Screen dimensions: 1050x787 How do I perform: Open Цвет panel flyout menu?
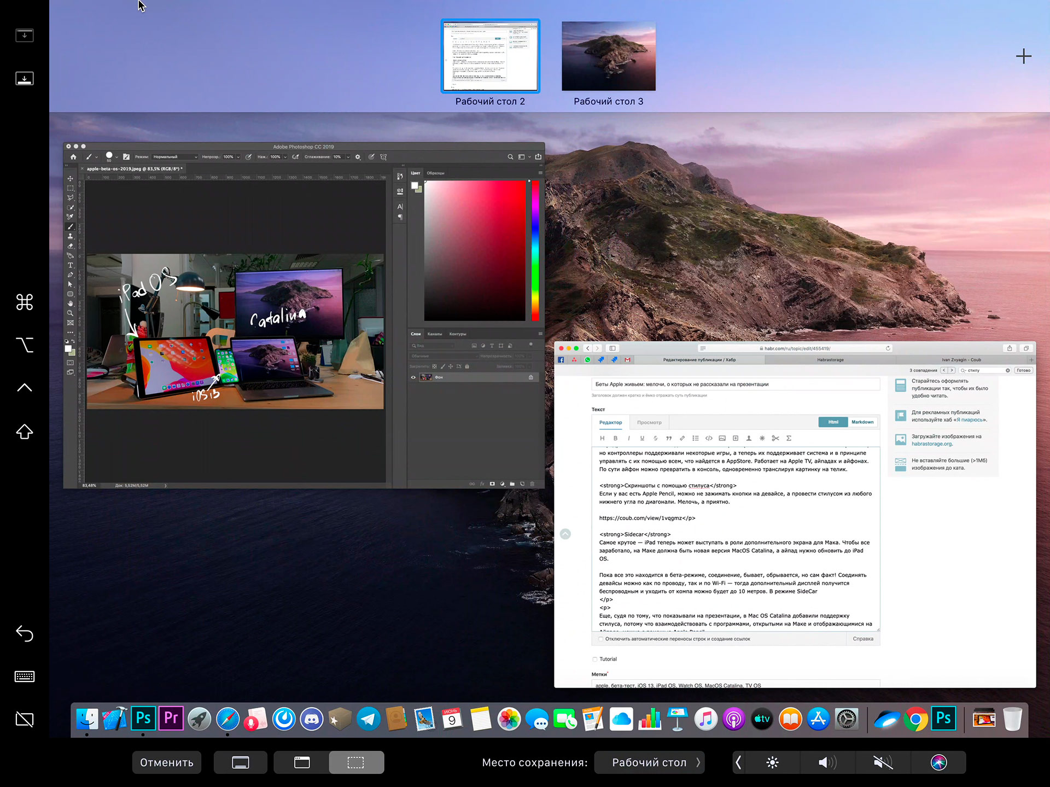pyautogui.click(x=540, y=173)
